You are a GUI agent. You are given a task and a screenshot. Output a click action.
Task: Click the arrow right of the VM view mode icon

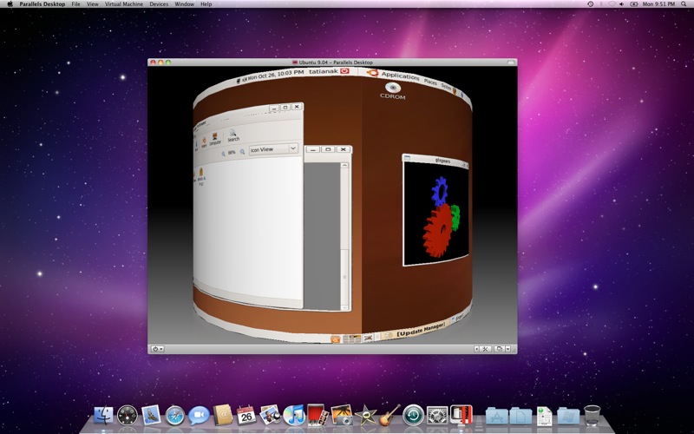click(508, 349)
